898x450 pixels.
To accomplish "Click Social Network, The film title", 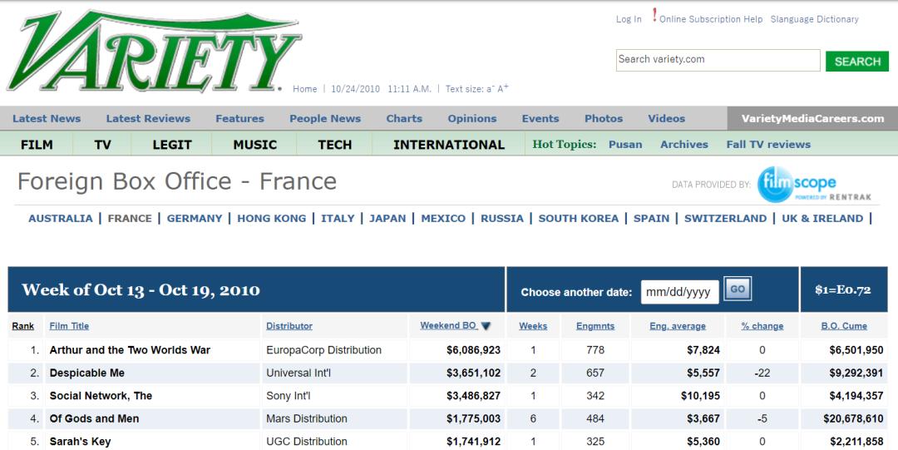I will (x=101, y=396).
